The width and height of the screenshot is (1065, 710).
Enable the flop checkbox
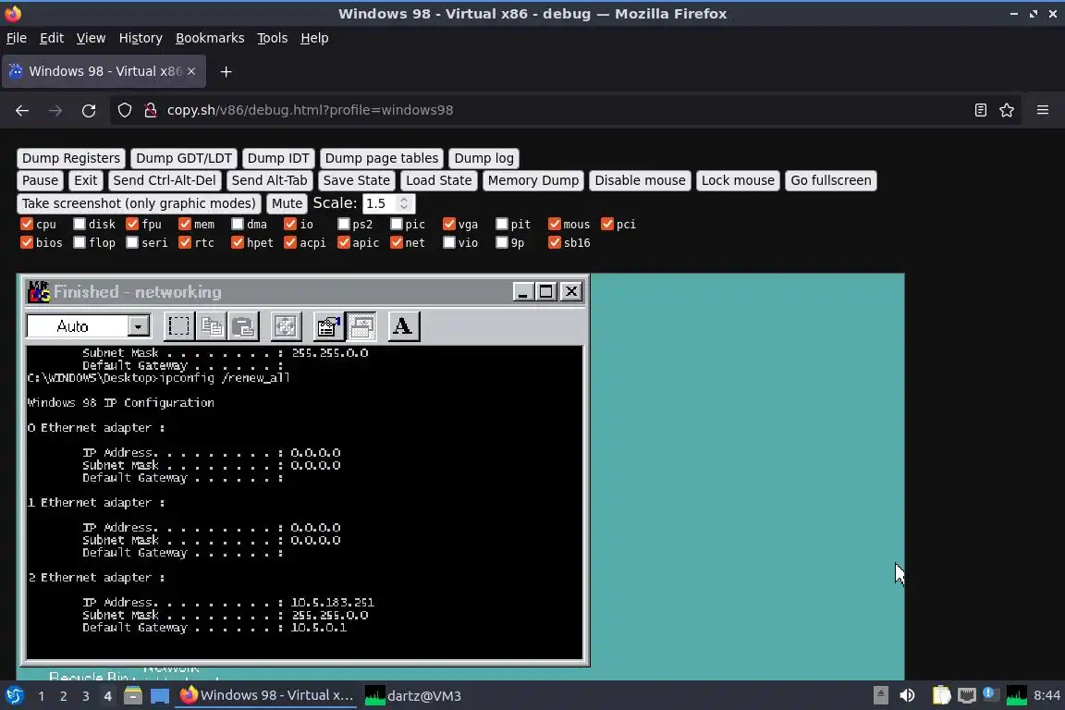click(x=80, y=242)
